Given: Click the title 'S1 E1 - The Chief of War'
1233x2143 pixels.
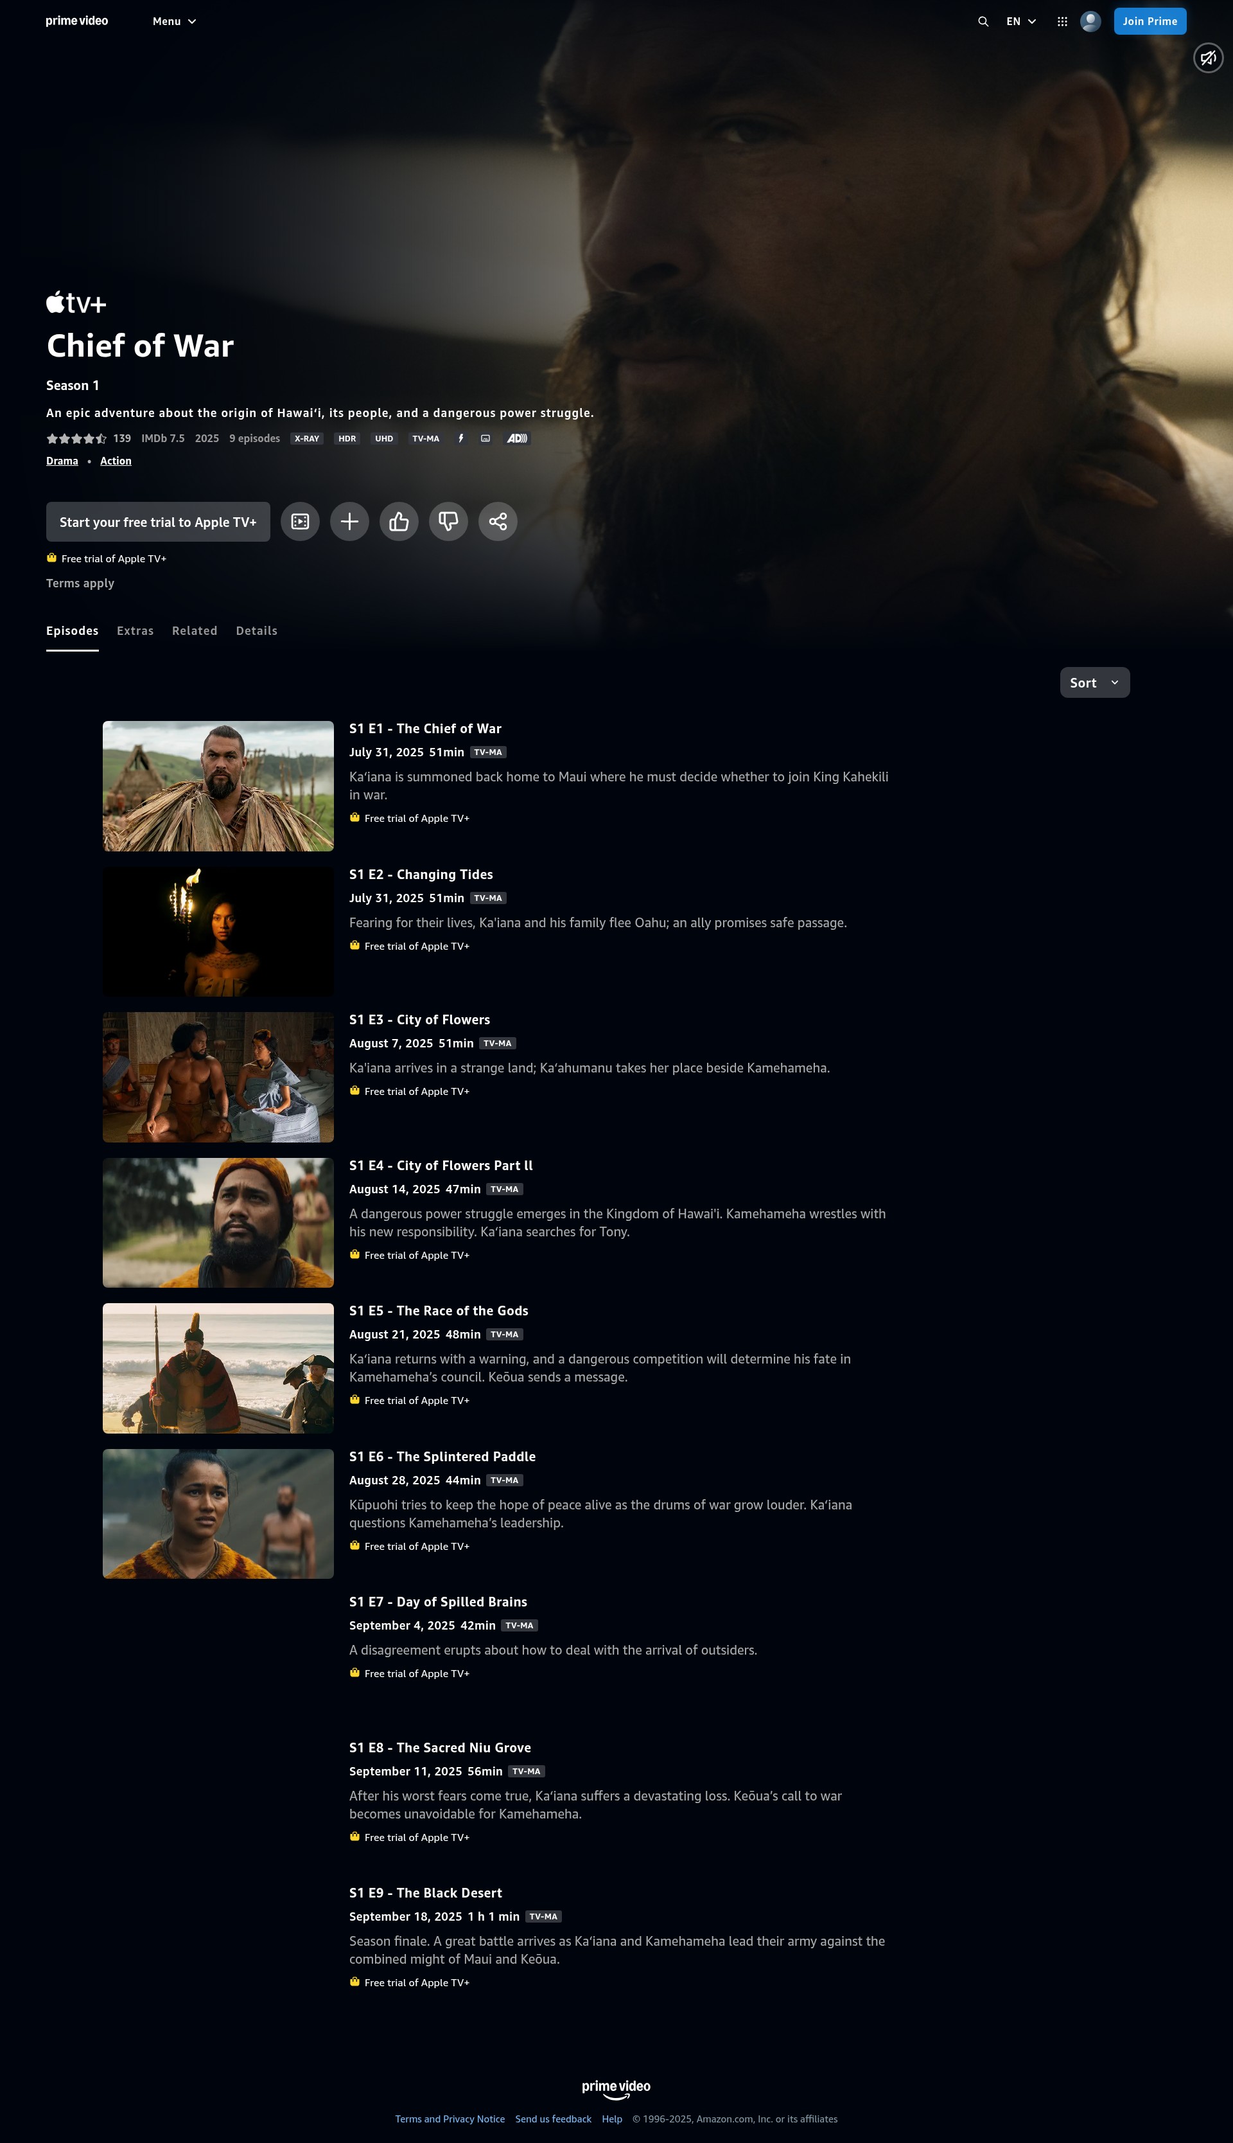Looking at the screenshot, I should click(x=425, y=729).
